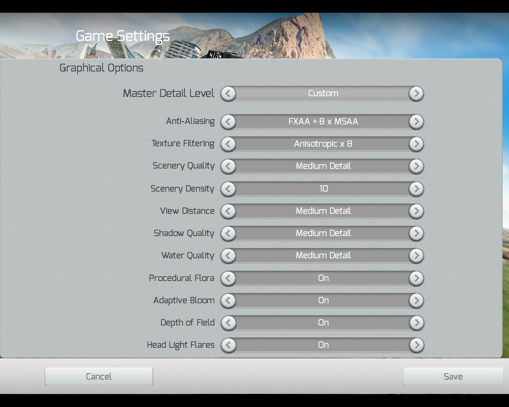Click the Shadow Quality label
The height and width of the screenshot is (407, 509).
tap(184, 233)
